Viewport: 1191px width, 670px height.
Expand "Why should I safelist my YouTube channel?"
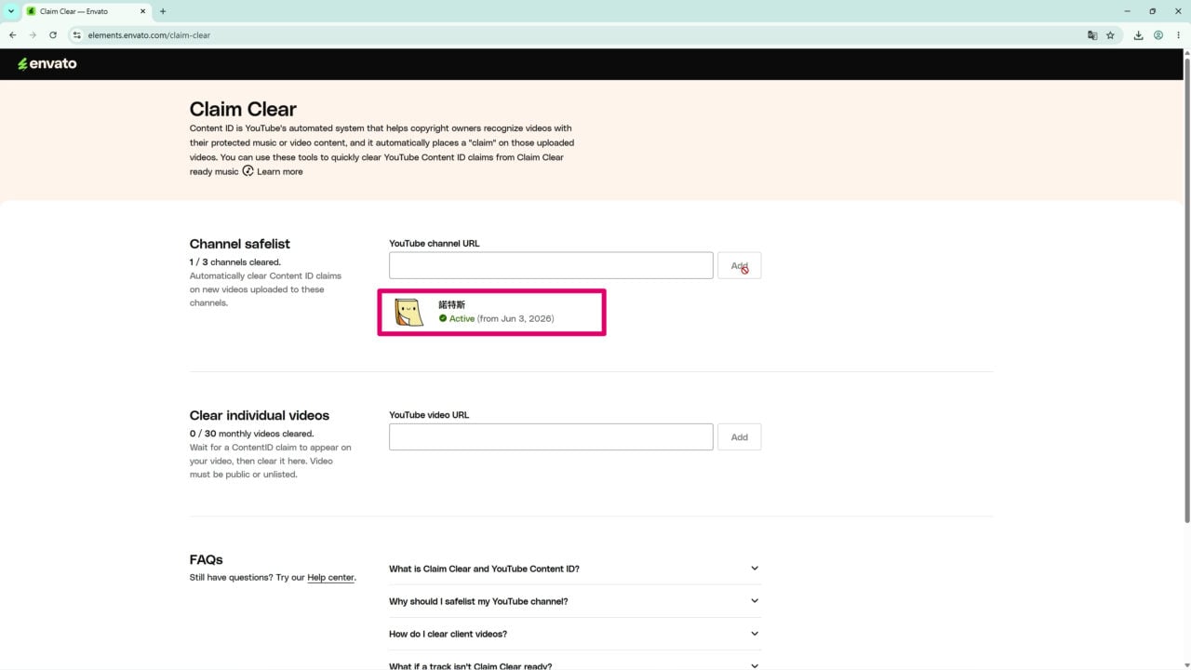[575, 601]
